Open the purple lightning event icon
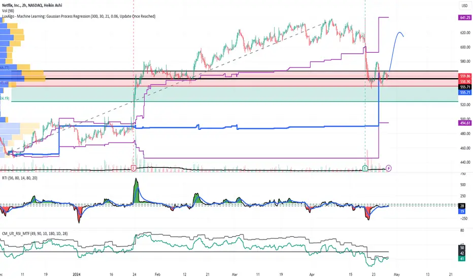473x279 pixels. 389,168
